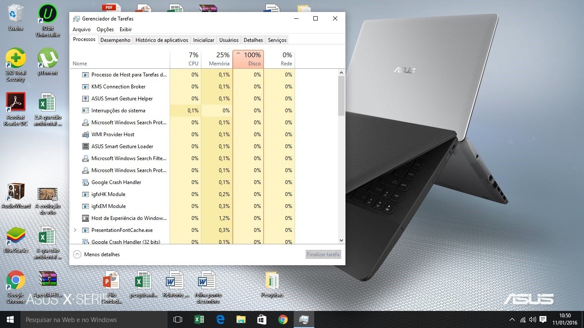Select the 'folha ponto dezembro' Word document
The height and width of the screenshot is (328, 584).
[x=207, y=287]
